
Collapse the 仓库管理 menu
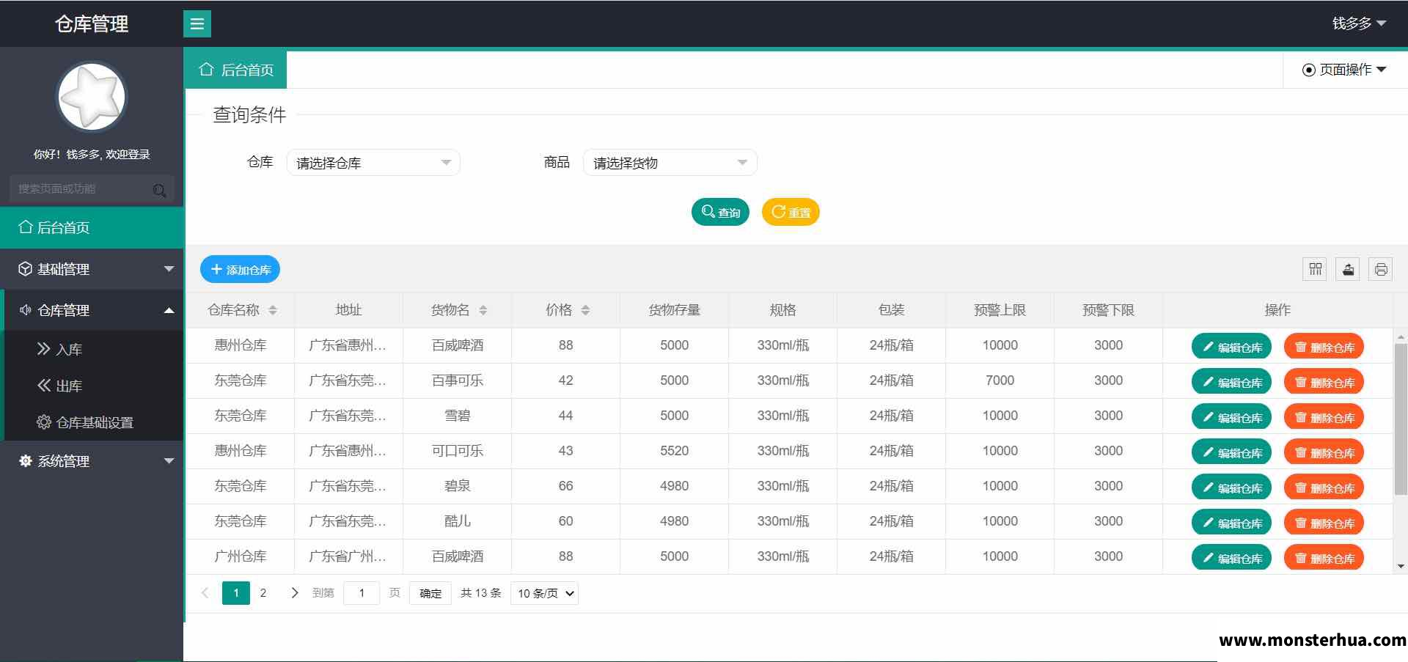click(x=92, y=310)
